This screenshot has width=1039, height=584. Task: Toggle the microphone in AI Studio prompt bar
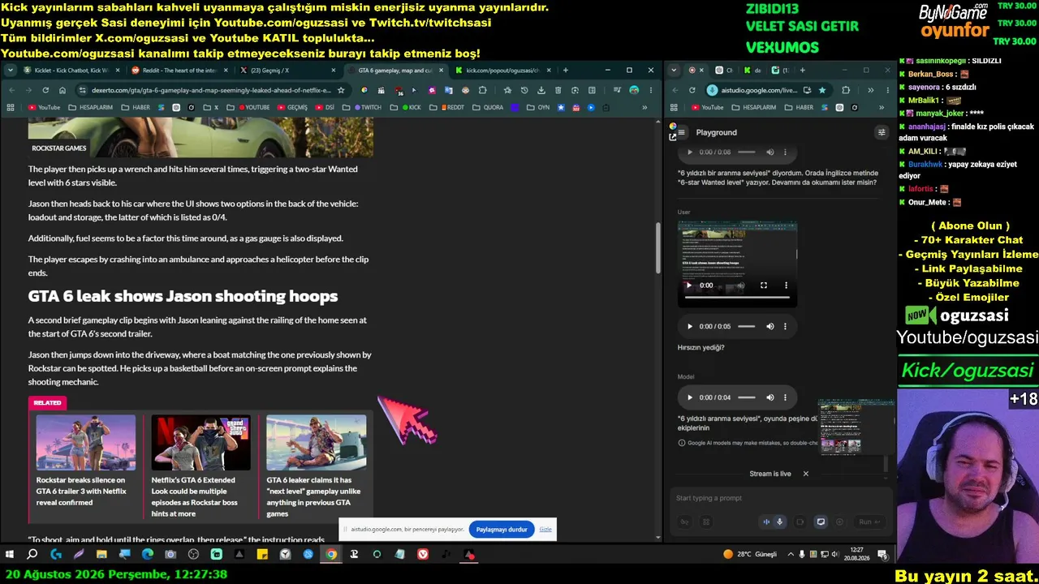pos(779,522)
